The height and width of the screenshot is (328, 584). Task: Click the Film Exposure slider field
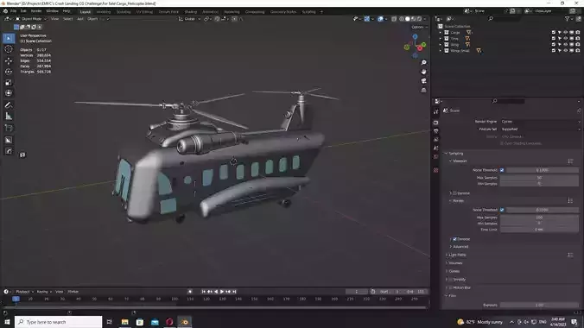coord(539,306)
